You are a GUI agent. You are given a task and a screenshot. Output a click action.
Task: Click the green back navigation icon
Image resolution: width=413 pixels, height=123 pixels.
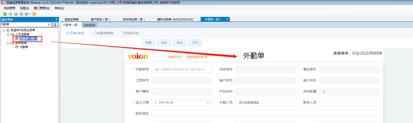tap(5, 14)
